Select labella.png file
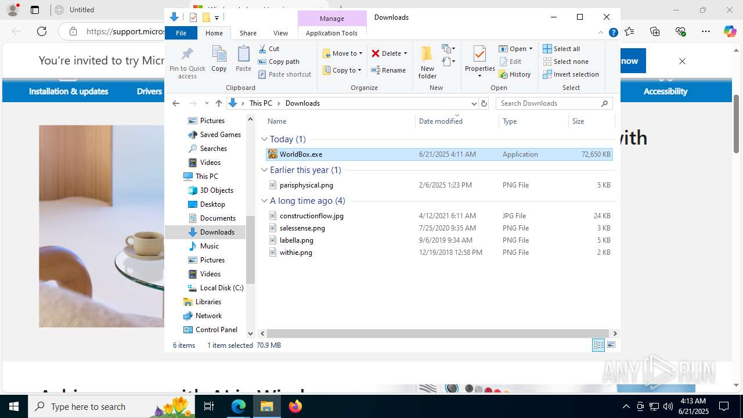This screenshot has width=743, height=418. [x=439, y=240]
